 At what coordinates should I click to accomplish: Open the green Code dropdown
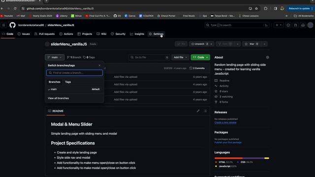200,58
